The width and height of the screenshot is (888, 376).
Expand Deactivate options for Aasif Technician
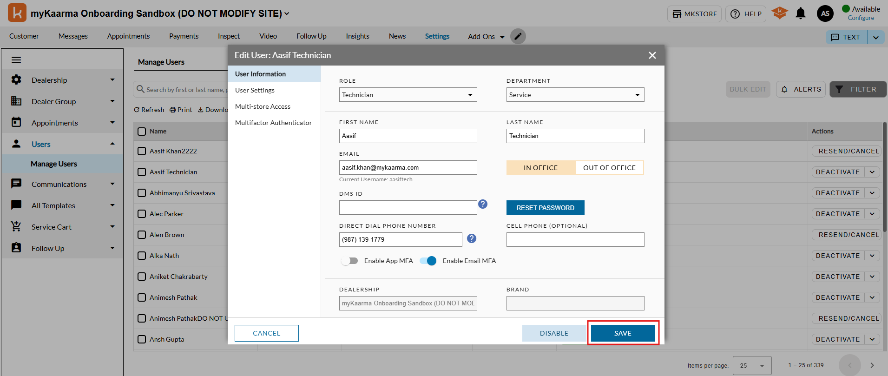point(872,172)
